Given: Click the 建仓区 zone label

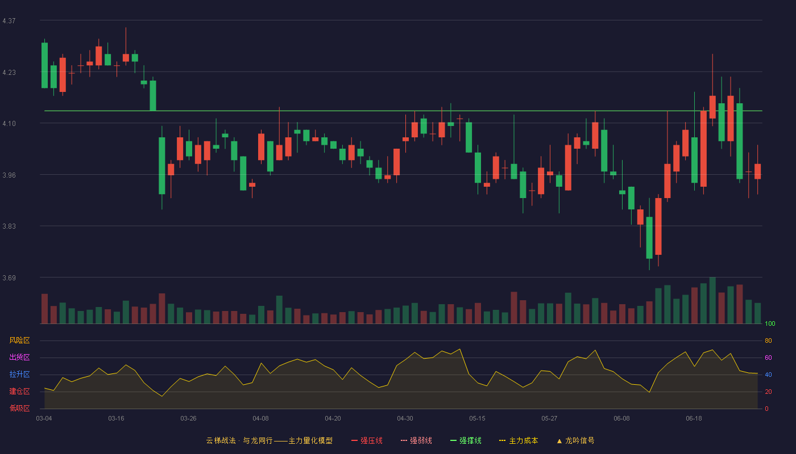Looking at the screenshot, I should (x=20, y=392).
